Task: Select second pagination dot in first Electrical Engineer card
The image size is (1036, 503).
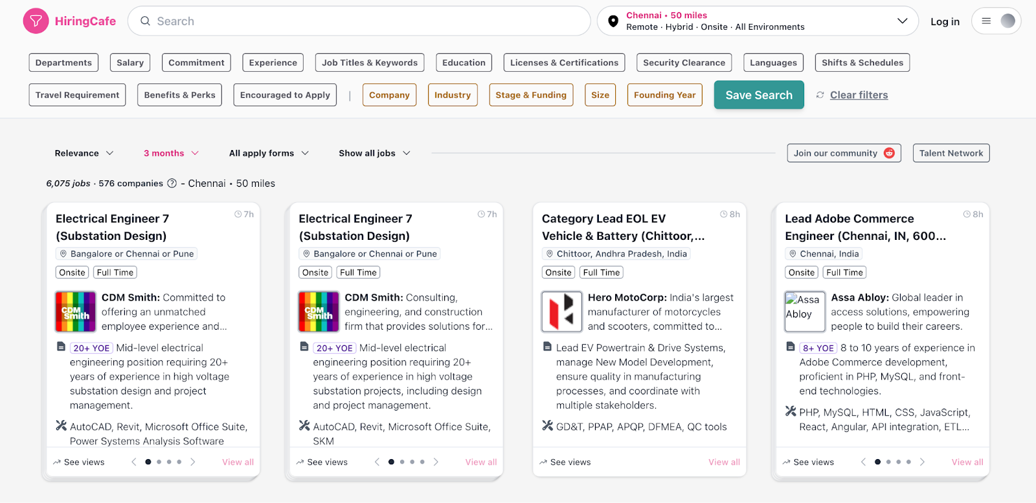Action: point(159,462)
